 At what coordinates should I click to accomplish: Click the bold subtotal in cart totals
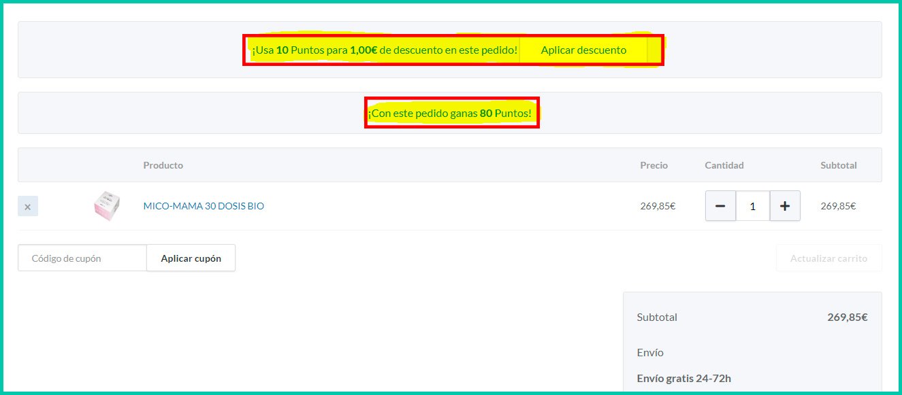[847, 317]
